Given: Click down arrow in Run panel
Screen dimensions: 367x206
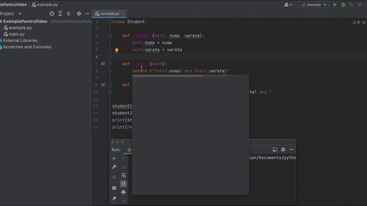Looking at the screenshot, I should pos(123,167).
